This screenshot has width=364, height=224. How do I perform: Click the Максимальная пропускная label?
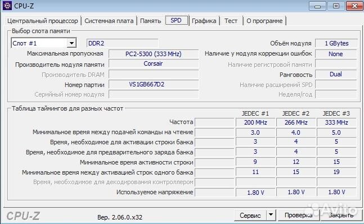click(x=65, y=54)
